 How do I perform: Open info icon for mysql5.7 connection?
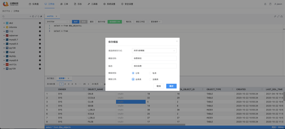point(40,40)
